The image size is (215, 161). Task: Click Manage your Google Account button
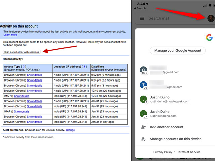click(178, 51)
